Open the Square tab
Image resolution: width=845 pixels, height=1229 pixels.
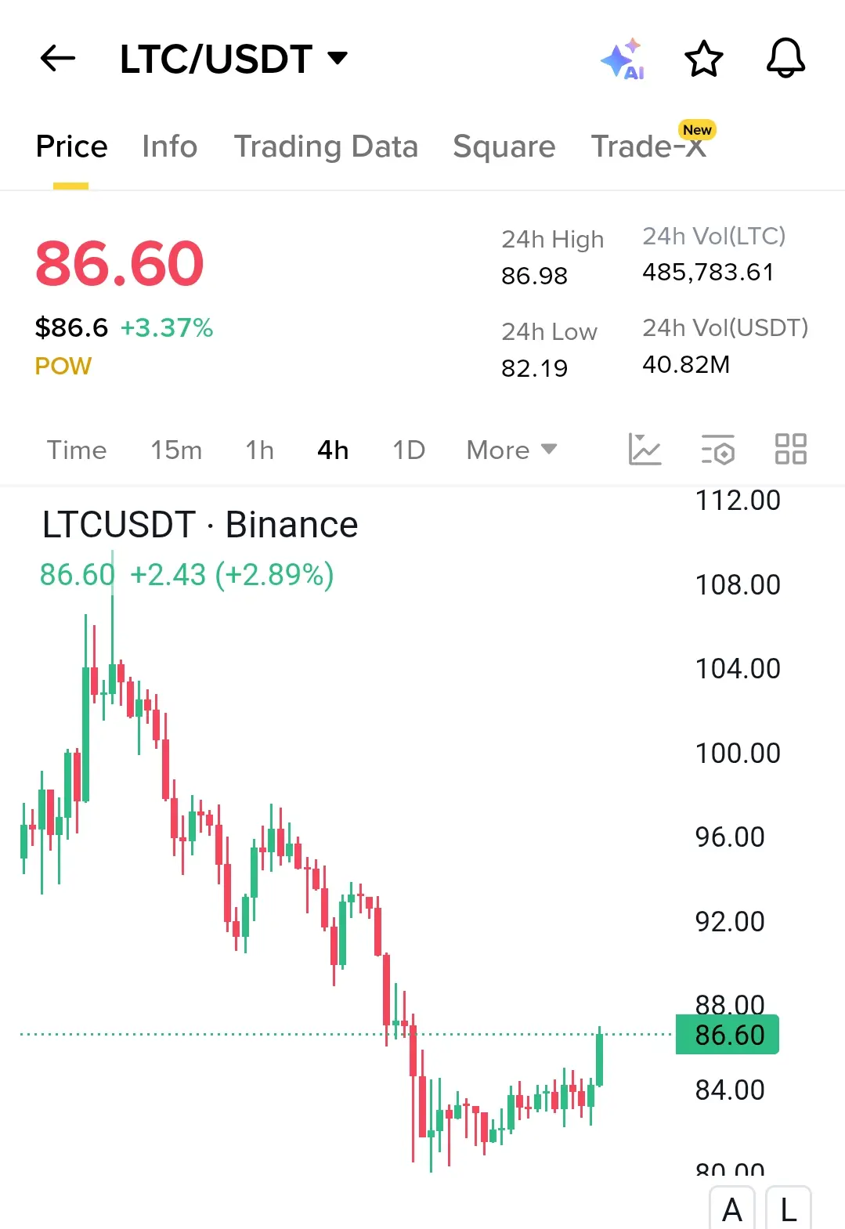tap(504, 146)
